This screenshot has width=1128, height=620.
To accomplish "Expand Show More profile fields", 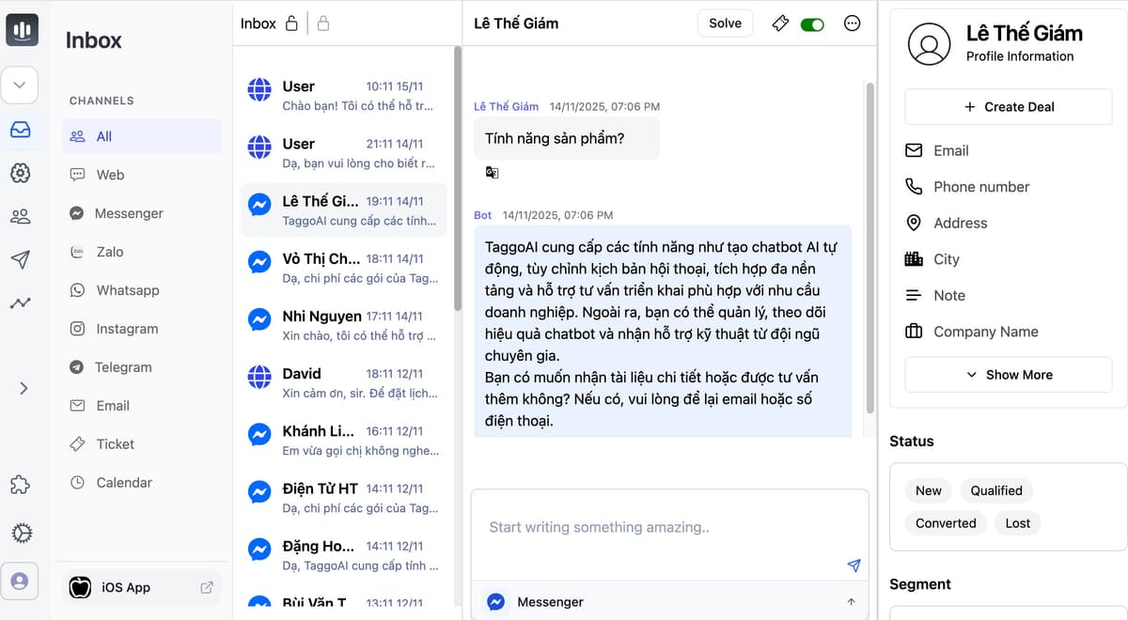I will click(x=1009, y=375).
